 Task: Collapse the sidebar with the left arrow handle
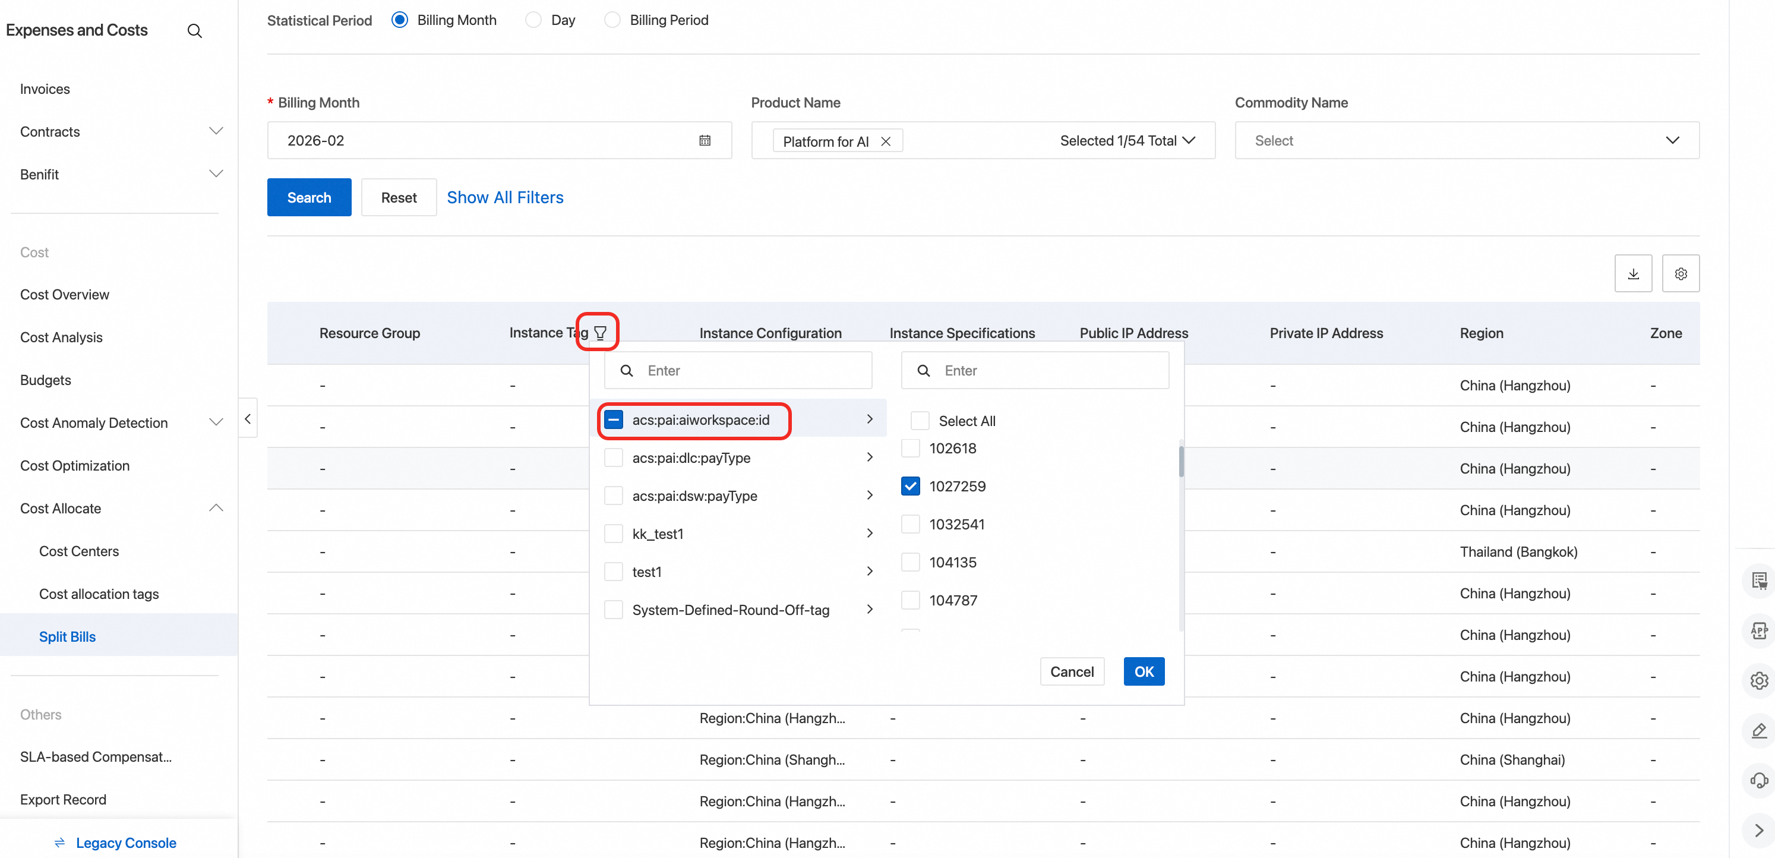248,418
